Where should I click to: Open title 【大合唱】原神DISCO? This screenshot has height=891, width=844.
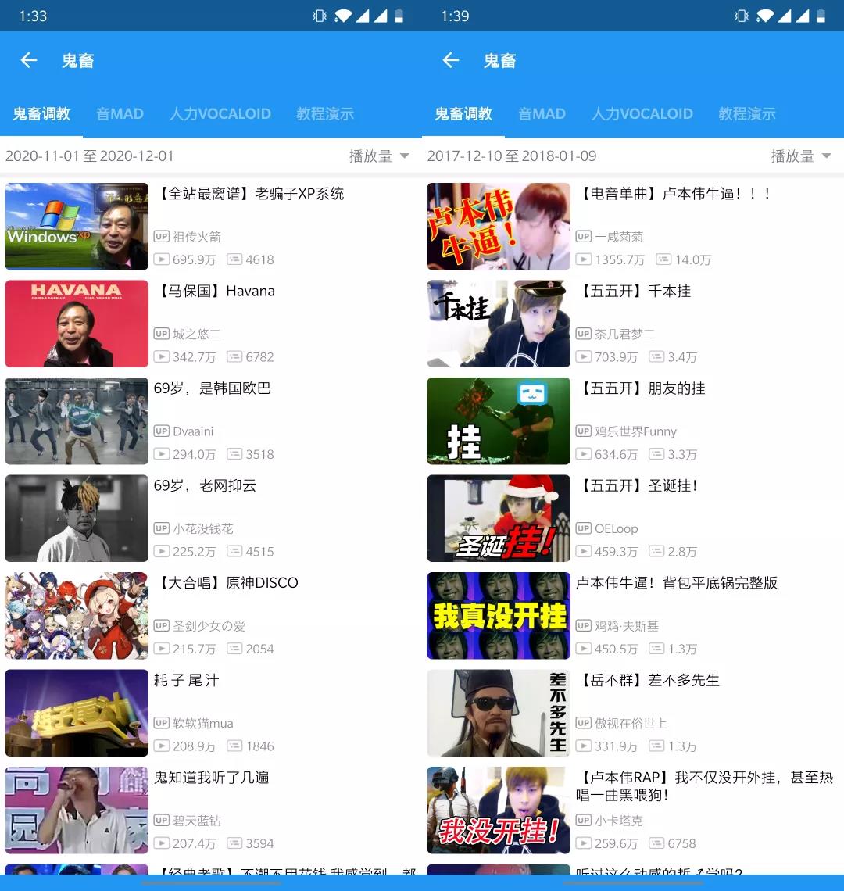pos(226,583)
